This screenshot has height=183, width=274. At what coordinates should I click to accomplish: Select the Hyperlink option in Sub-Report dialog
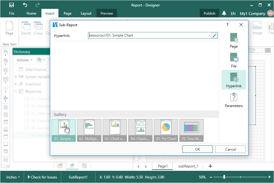[234, 80]
